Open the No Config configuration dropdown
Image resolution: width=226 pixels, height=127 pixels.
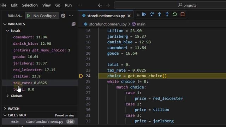pyautogui.click(x=44, y=16)
